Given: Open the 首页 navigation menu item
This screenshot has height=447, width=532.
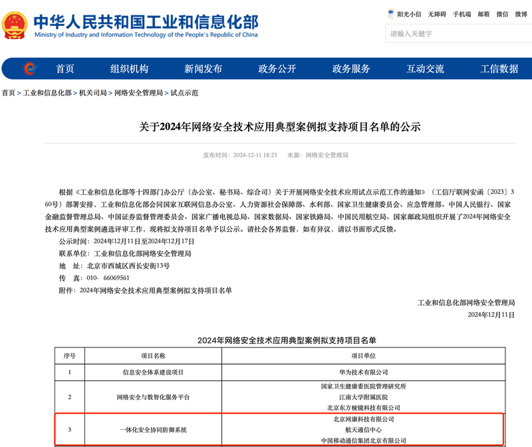Looking at the screenshot, I should [65, 69].
